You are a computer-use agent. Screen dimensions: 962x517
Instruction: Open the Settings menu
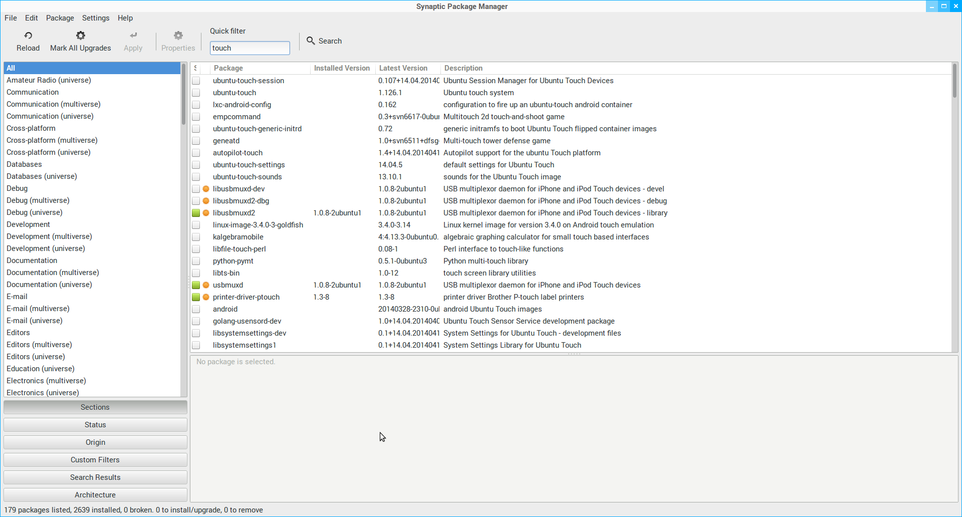coord(96,18)
